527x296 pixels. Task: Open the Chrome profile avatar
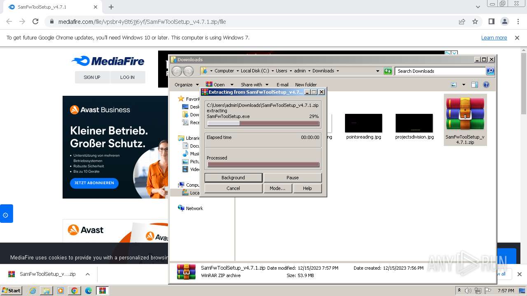(504, 21)
